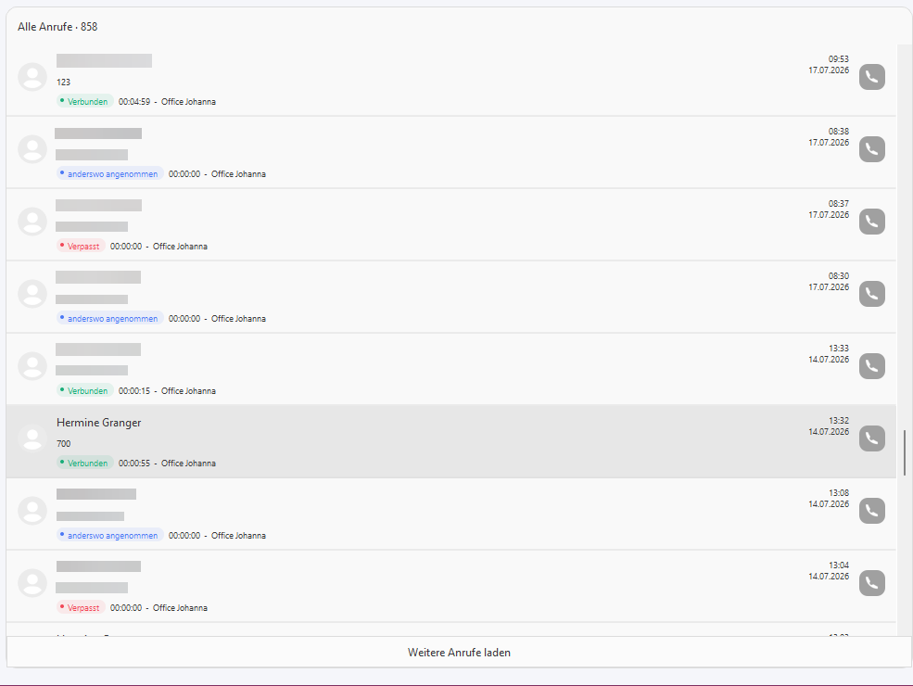This screenshot has height=686, width=913.
Task: Click avatar of the 13:04 missed call
Action: click(32, 583)
